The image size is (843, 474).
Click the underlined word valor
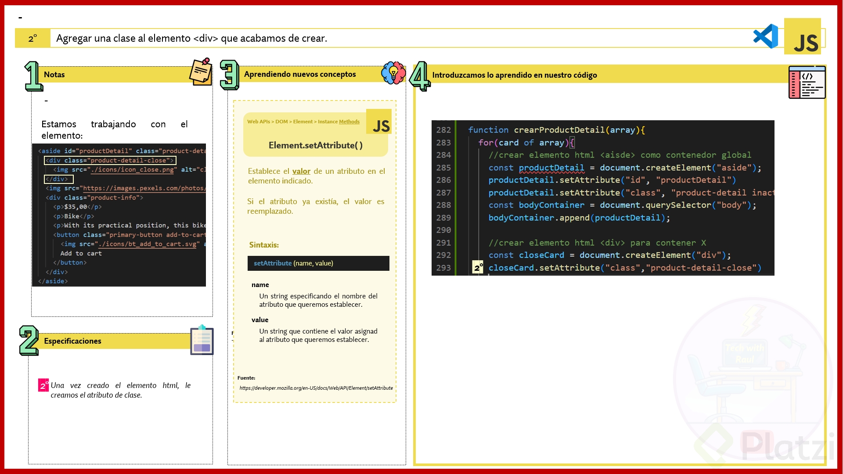(x=301, y=171)
